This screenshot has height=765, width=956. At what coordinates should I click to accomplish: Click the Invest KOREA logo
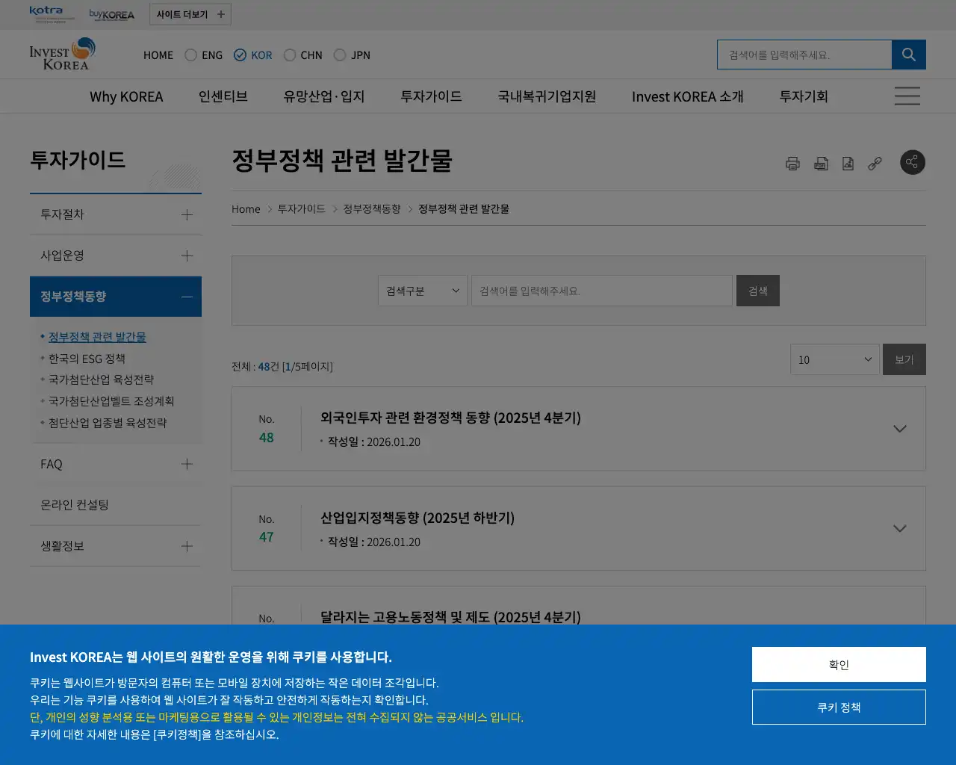(x=63, y=54)
